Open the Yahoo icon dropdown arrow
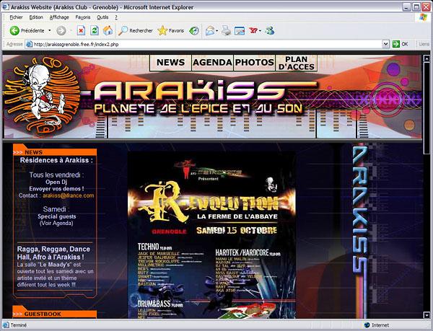Viewport: 433px width, 331px height. coord(260,30)
